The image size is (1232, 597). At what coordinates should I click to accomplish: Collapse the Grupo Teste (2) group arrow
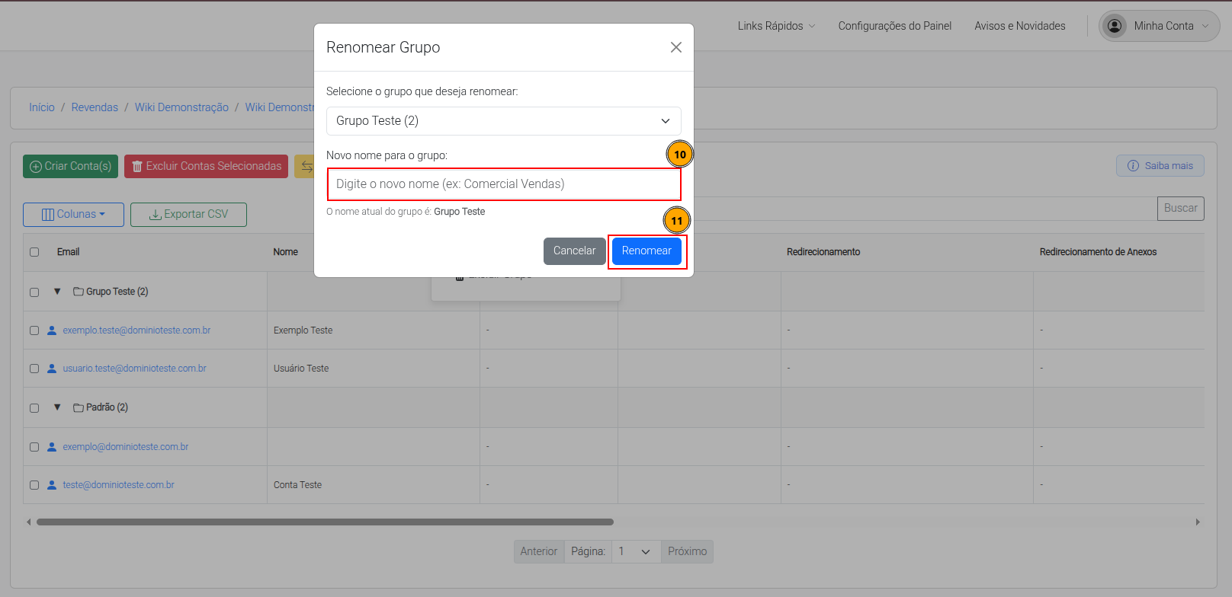click(57, 292)
